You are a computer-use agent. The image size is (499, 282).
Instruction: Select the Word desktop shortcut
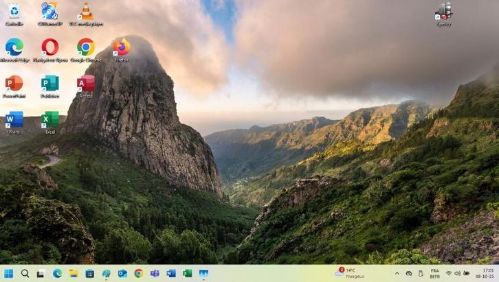[14, 119]
